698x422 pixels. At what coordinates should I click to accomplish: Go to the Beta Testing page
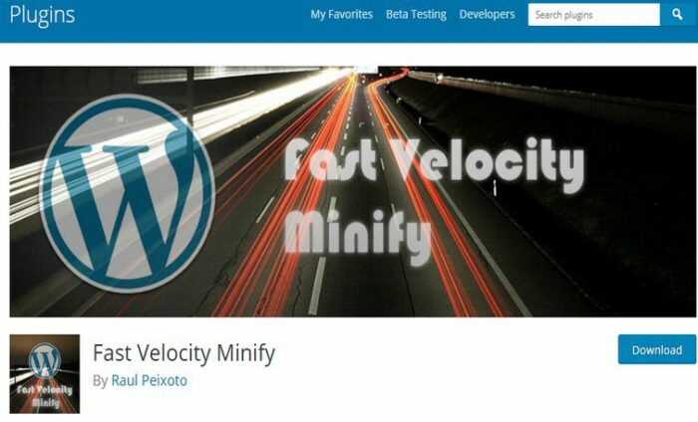(416, 14)
